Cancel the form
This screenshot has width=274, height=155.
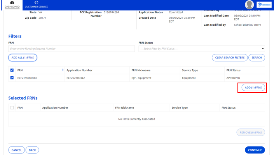(17, 150)
